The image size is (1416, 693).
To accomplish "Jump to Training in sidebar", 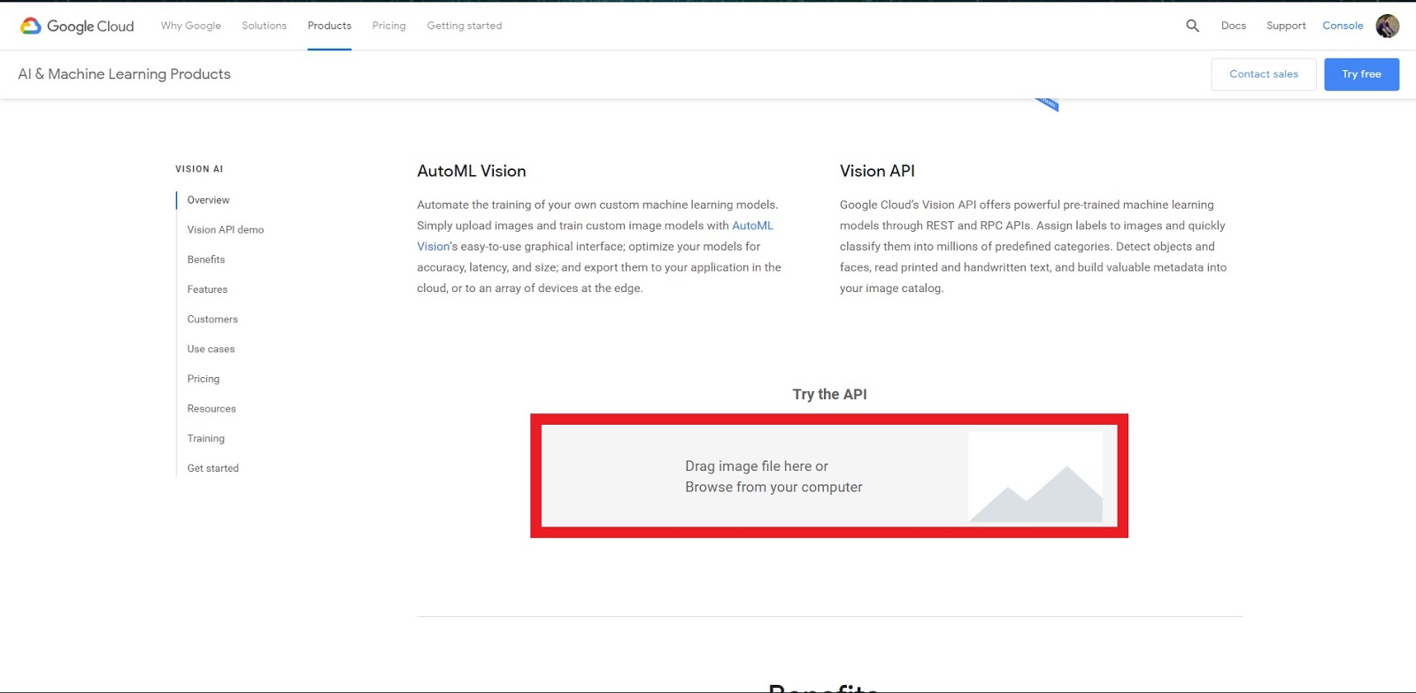I will (x=206, y=439).
